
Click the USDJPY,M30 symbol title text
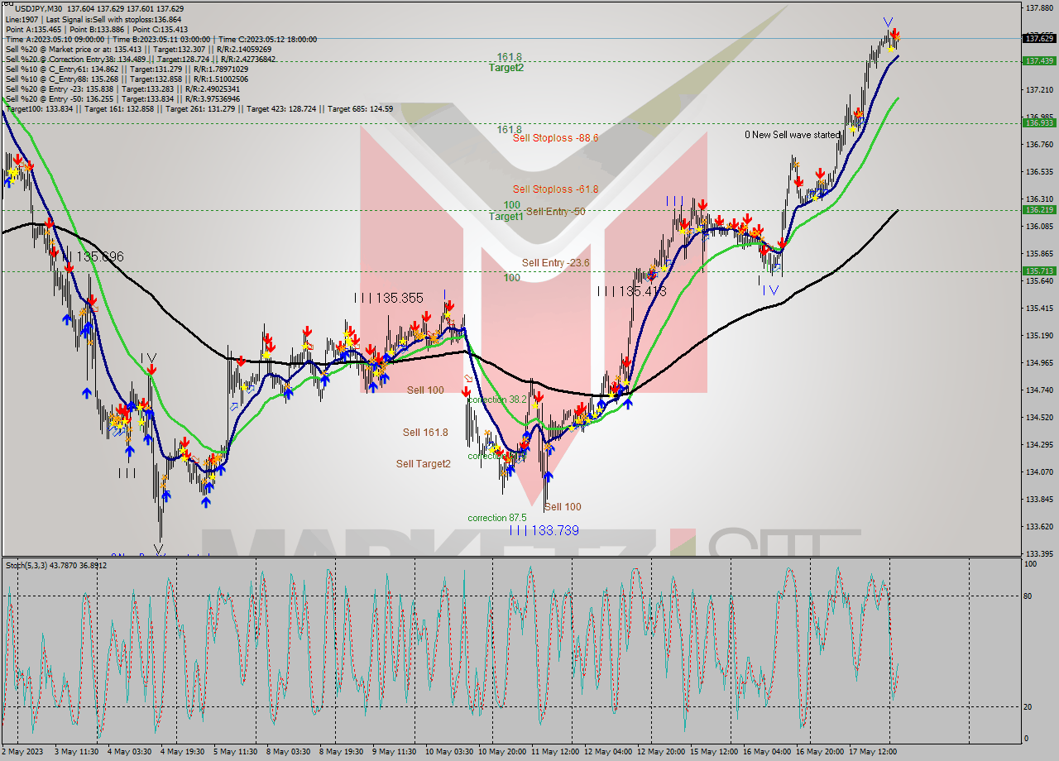[38, 9]
